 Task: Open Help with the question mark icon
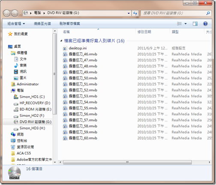coord(205,24)
